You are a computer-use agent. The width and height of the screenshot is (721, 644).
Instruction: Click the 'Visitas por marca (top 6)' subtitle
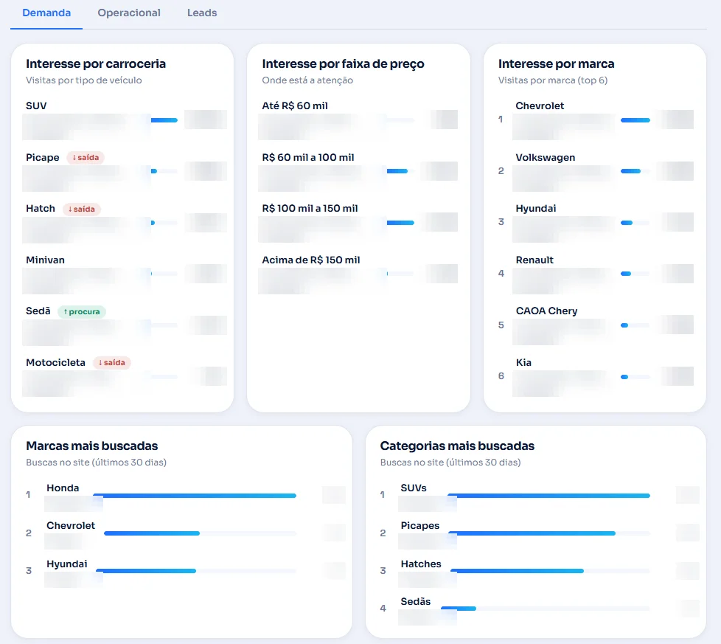coord(553,80)
